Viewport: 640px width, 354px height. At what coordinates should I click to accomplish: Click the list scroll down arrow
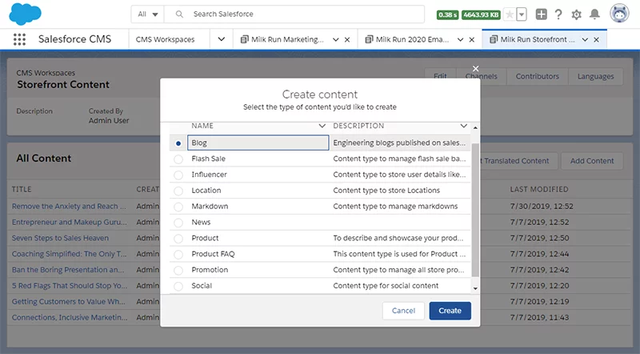point(475,288)
